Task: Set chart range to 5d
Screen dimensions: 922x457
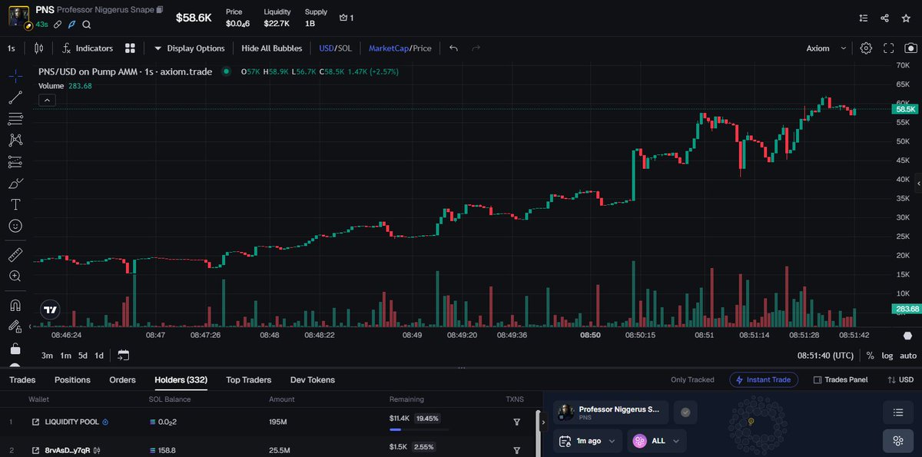Action: 83,355
